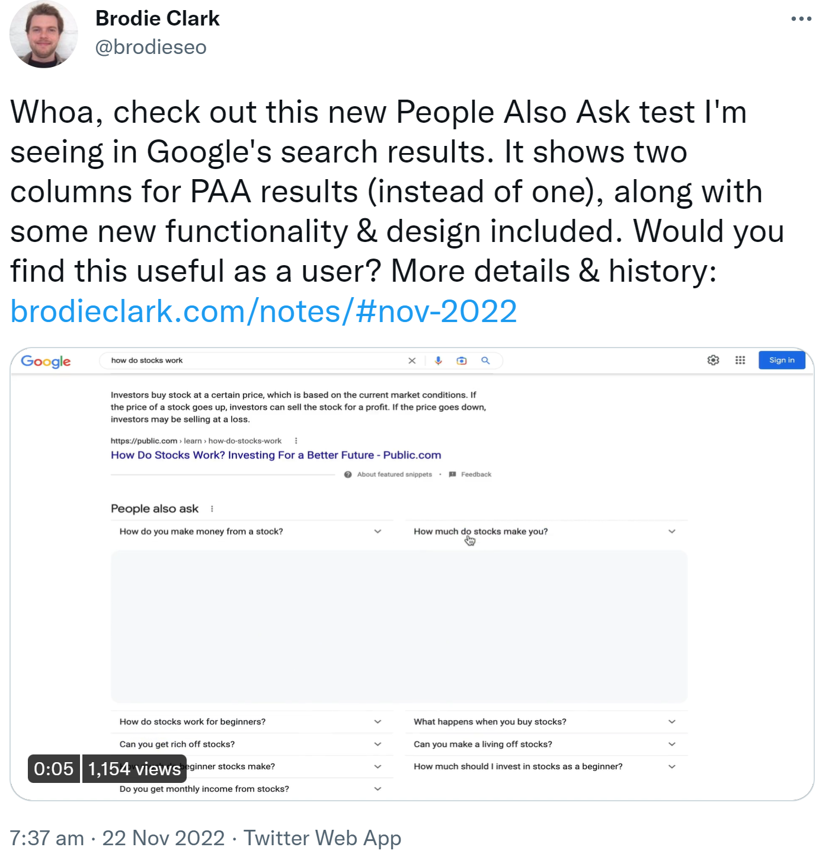Select the voice search microphone icon

[x=438, y=360]
